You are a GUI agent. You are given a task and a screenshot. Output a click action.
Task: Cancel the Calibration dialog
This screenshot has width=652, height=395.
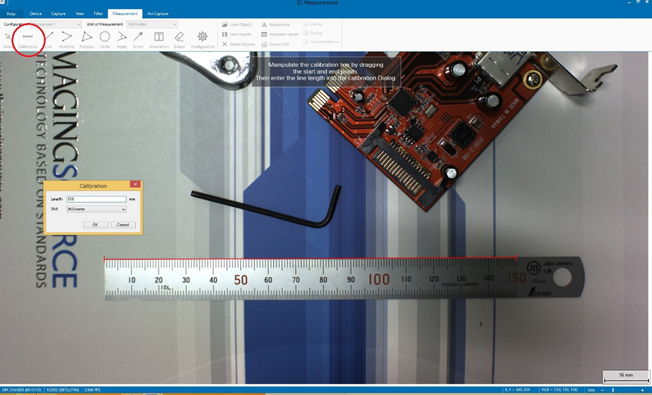(123, 224)
